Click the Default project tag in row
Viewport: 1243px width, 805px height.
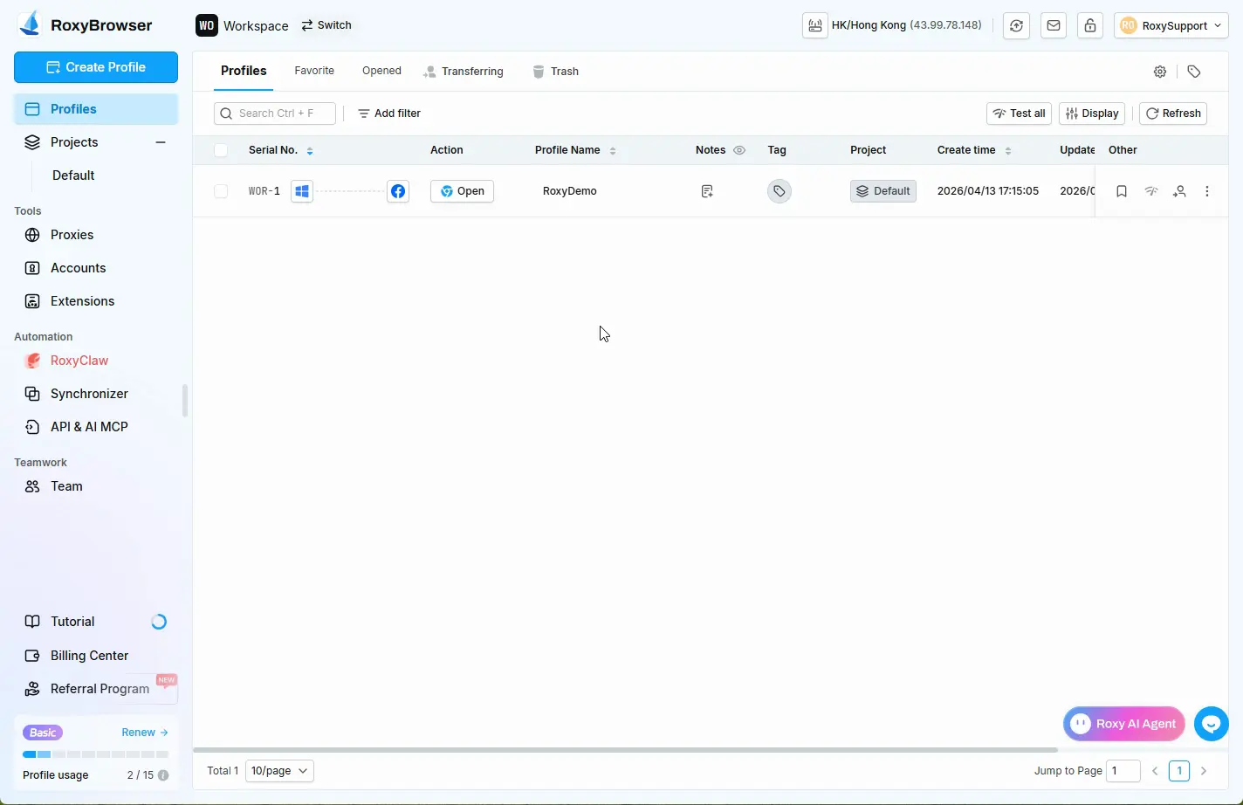883,191
